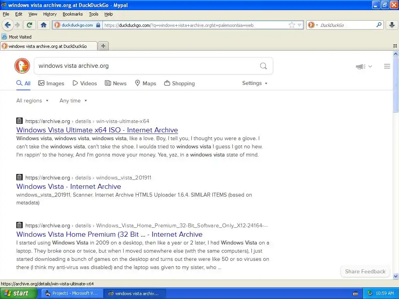
Task: Click the browser Forward arrow button
Action: tap(17, 25)
